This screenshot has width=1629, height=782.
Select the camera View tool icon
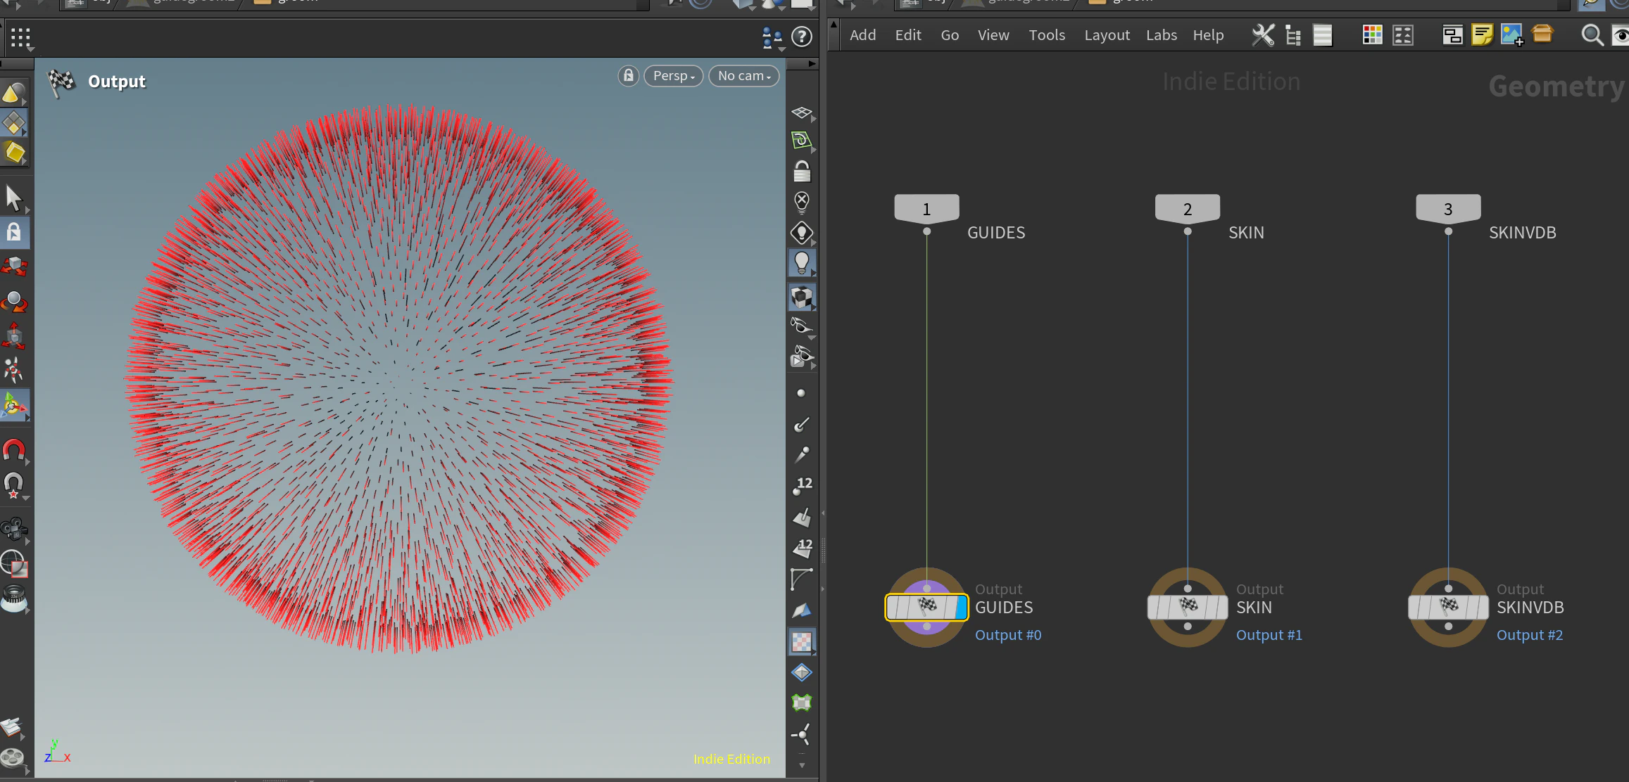14,530
